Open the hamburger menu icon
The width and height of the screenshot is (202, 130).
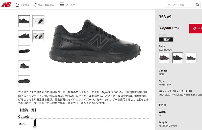(x=62, y=4)
